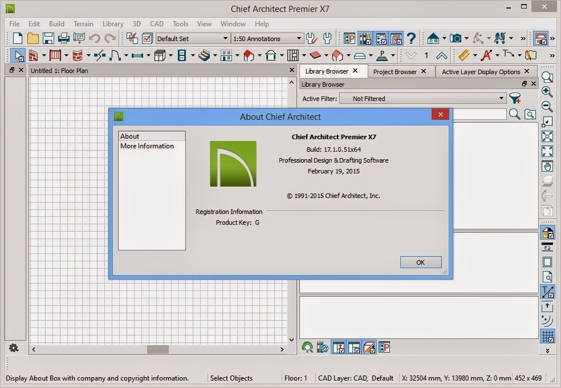Screen dimensions: 561x388
Task: Click the Send to Layout icon
Action: (x=79, y=38)
